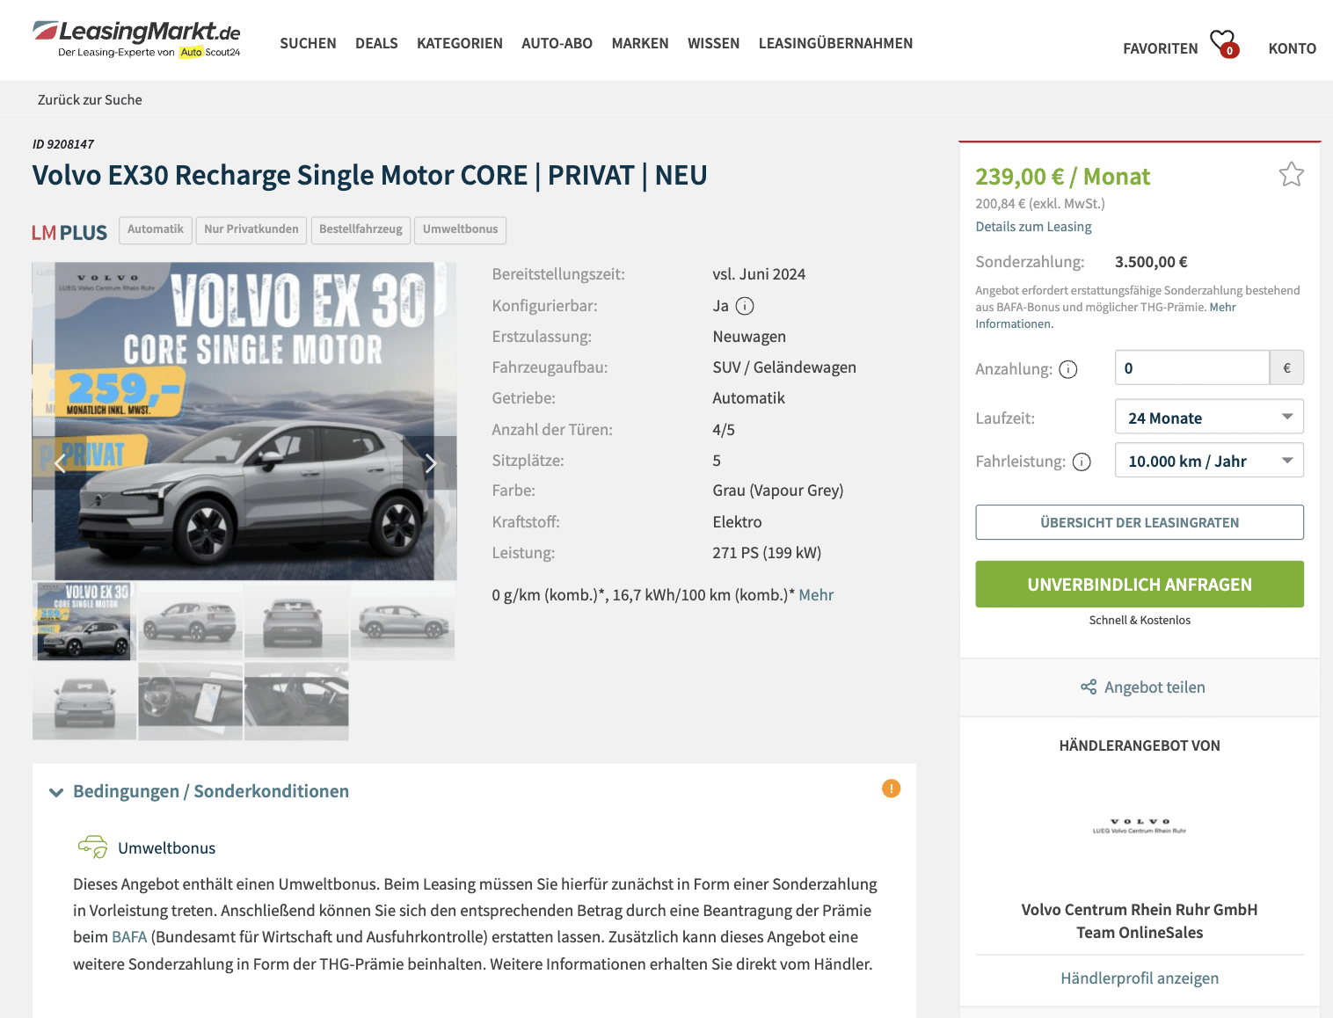Click the offer ID 9208147 text
1333x1018 pixels.
(x=63, y=144)
